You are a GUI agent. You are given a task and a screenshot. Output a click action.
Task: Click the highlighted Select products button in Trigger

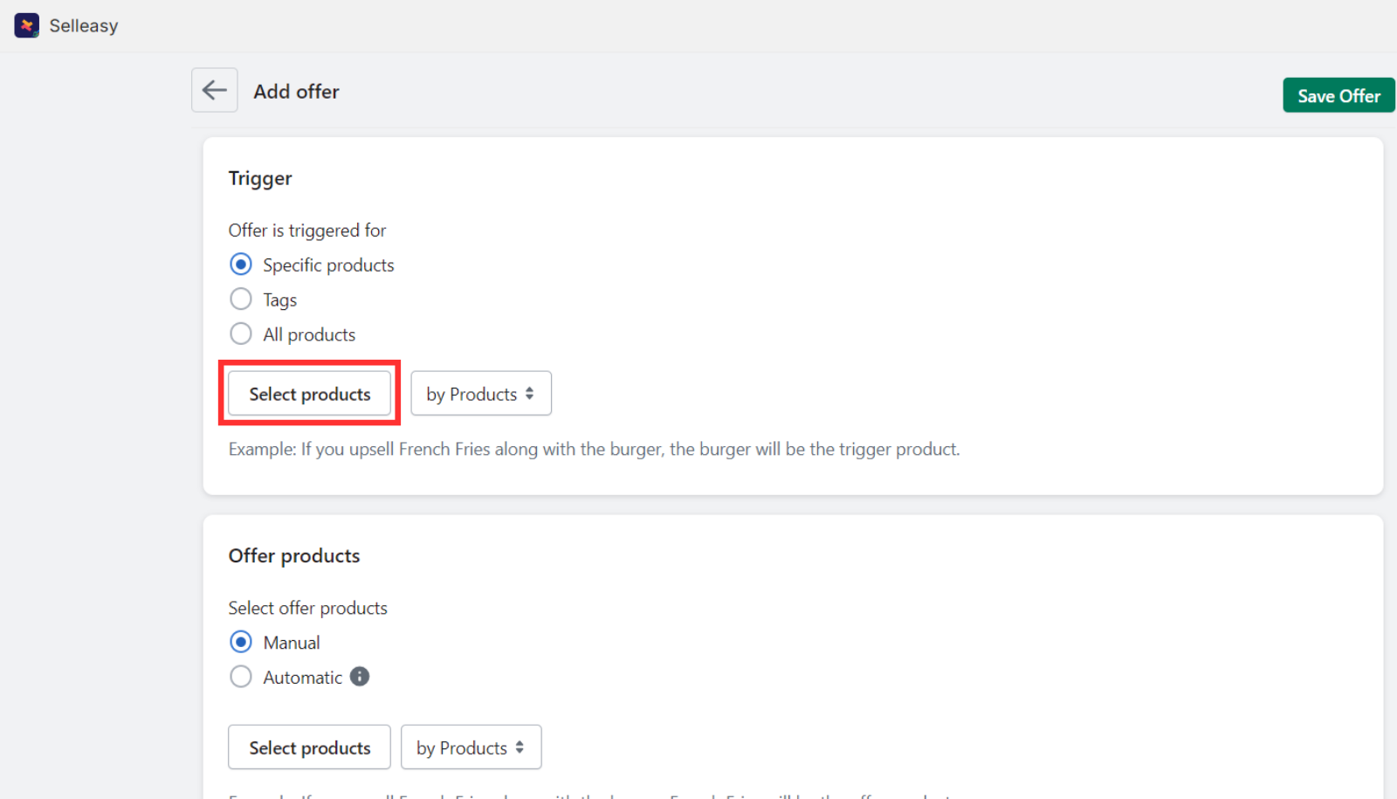tap(309, 394)
